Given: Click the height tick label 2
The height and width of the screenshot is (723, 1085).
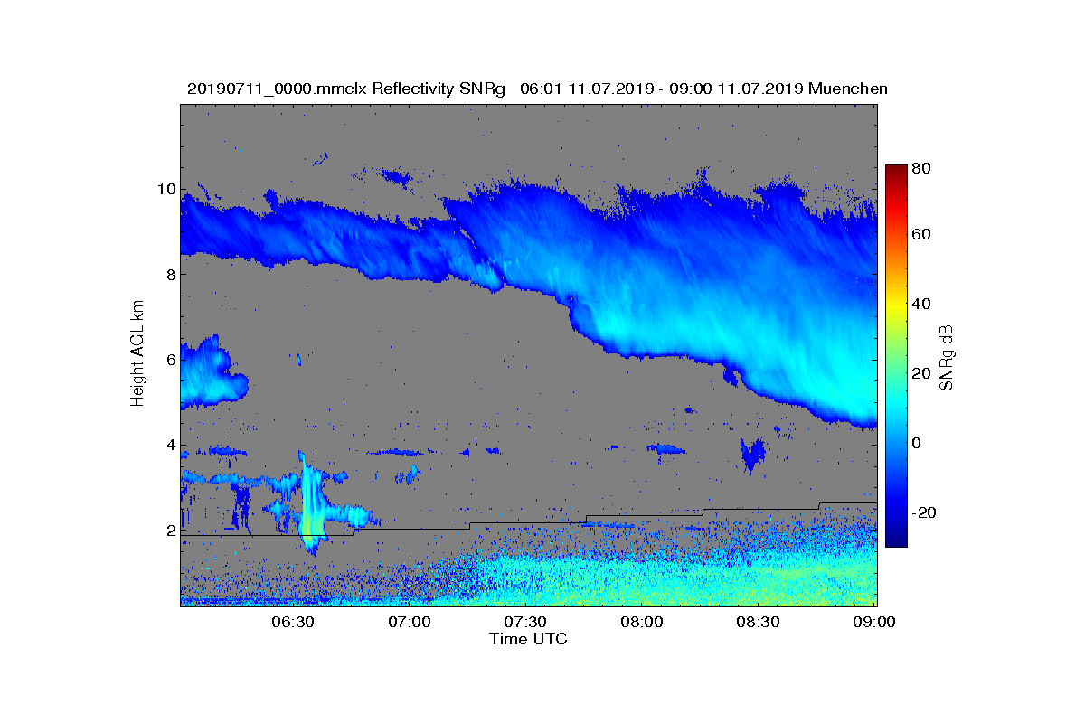Looking at the screenshot, I should tap(170, 530).
